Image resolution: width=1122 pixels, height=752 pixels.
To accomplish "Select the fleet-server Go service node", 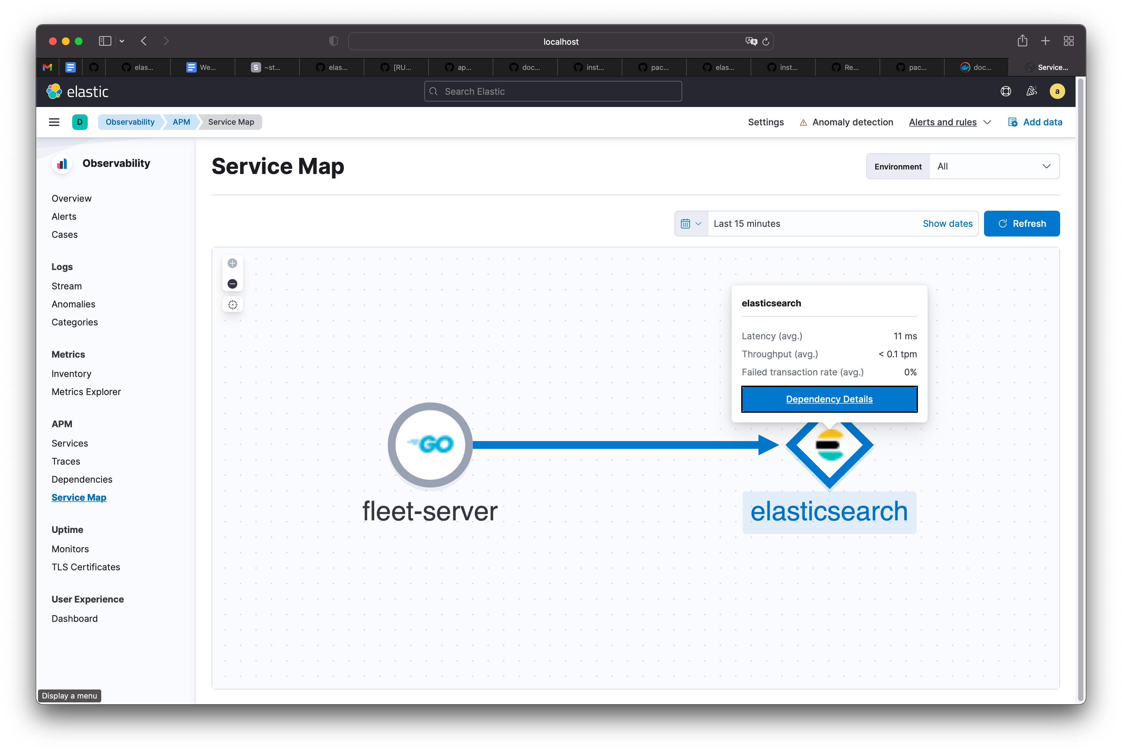I will click(430, 445).
